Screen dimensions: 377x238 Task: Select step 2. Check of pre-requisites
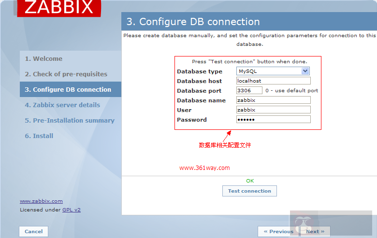[x=66, y=74]
